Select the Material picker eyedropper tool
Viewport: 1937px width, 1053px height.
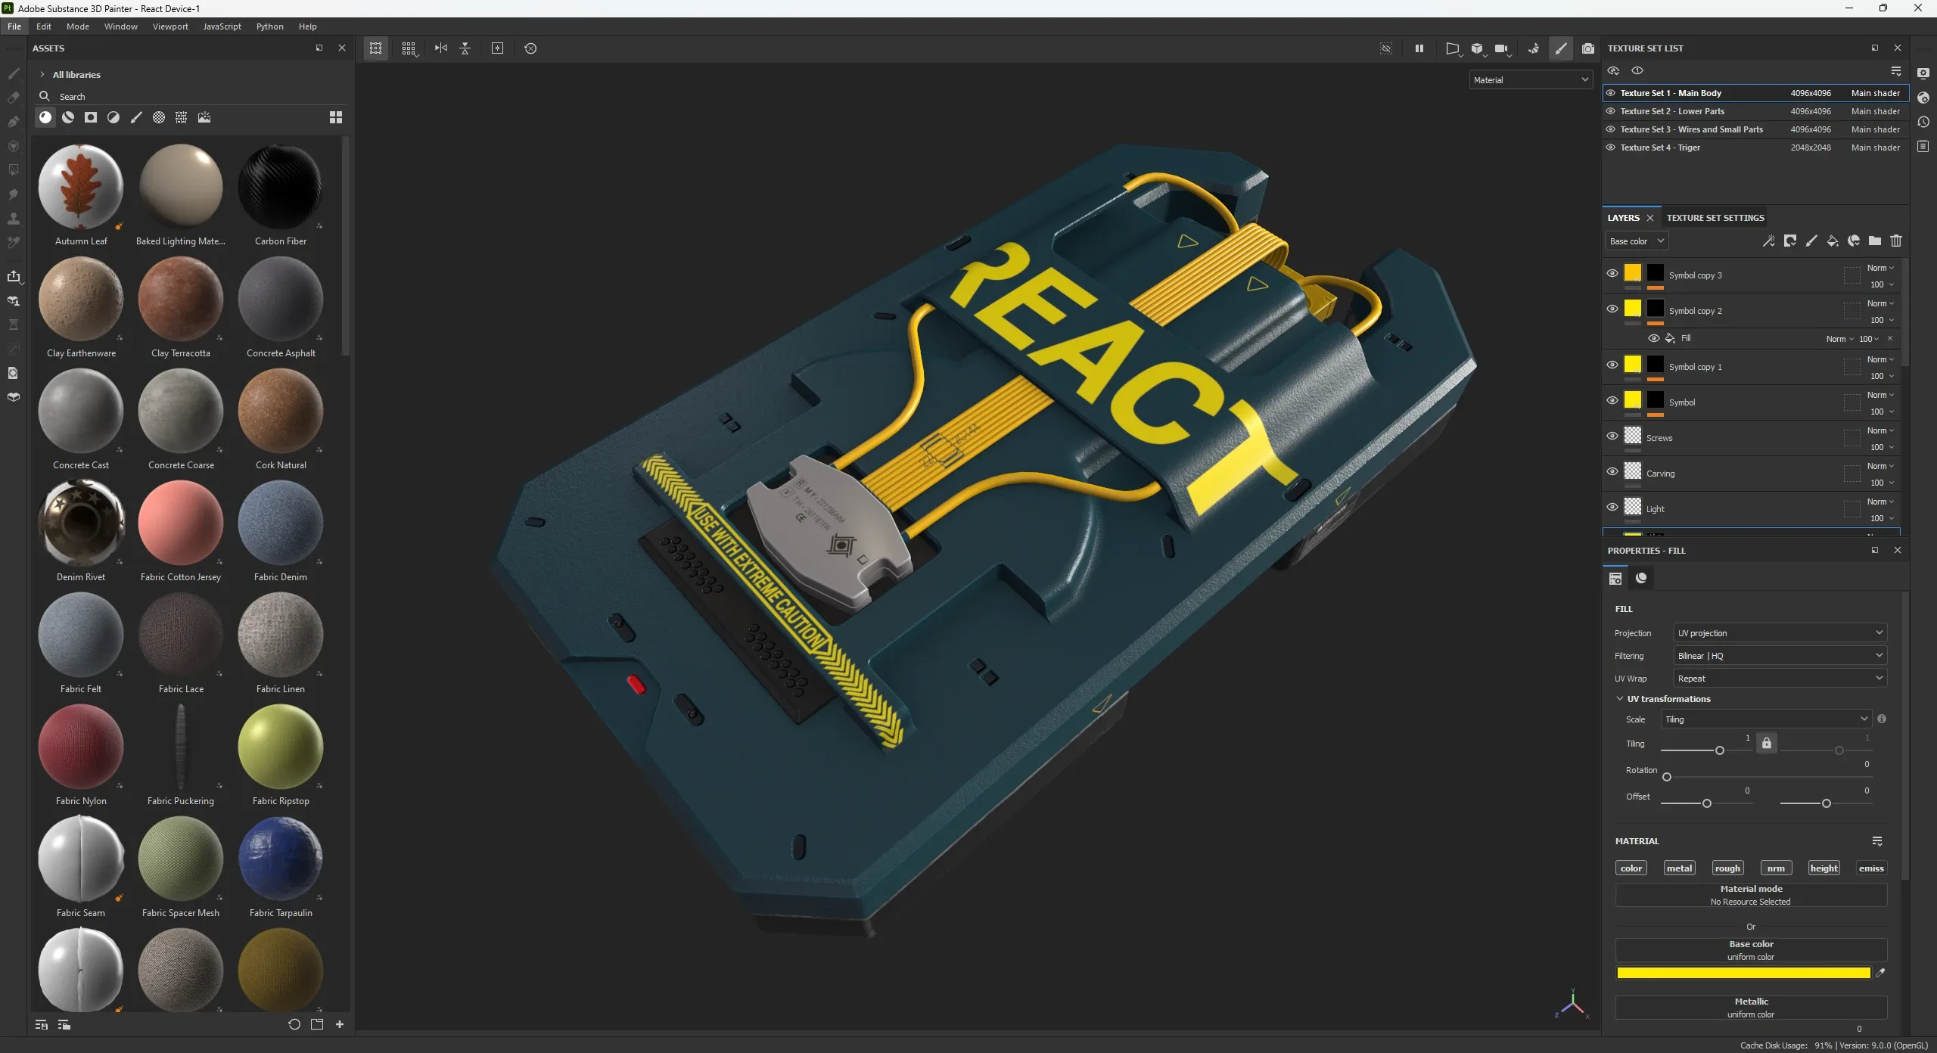tap(14, 243)
